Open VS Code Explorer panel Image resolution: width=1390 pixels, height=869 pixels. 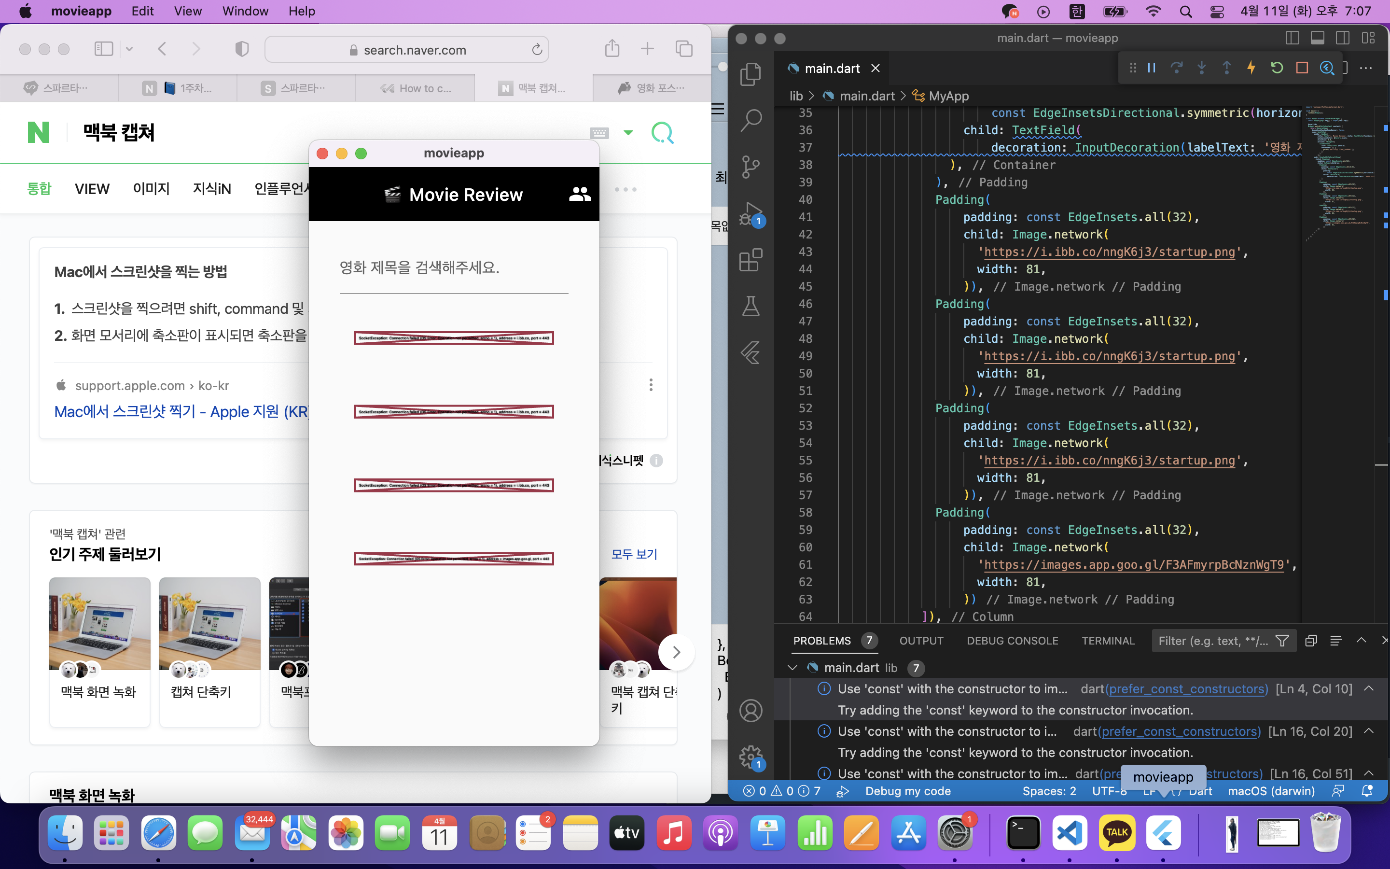[751, 74]
